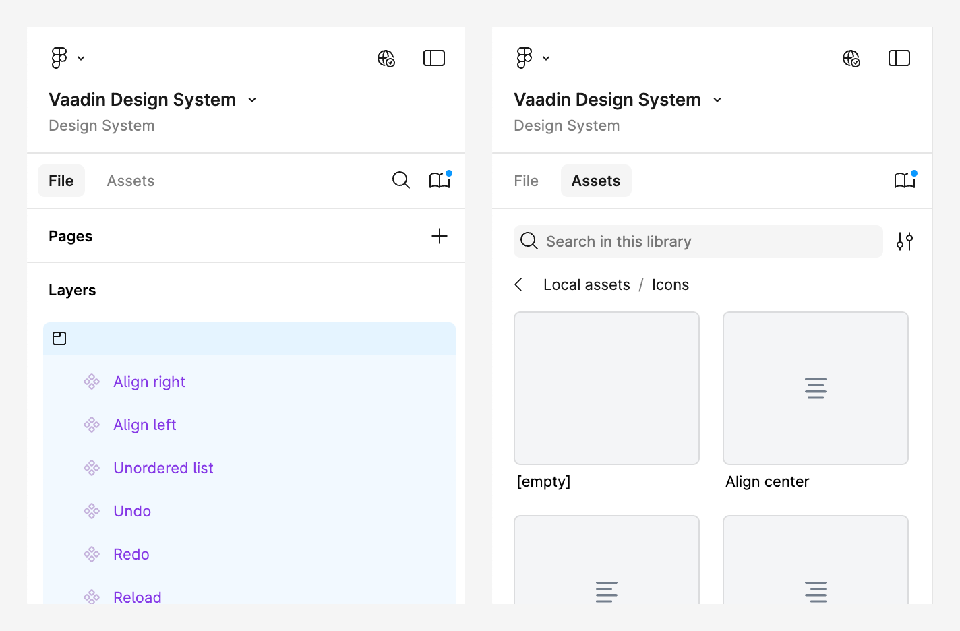Open asset filter settings sliders icon

tap(905, 241)
